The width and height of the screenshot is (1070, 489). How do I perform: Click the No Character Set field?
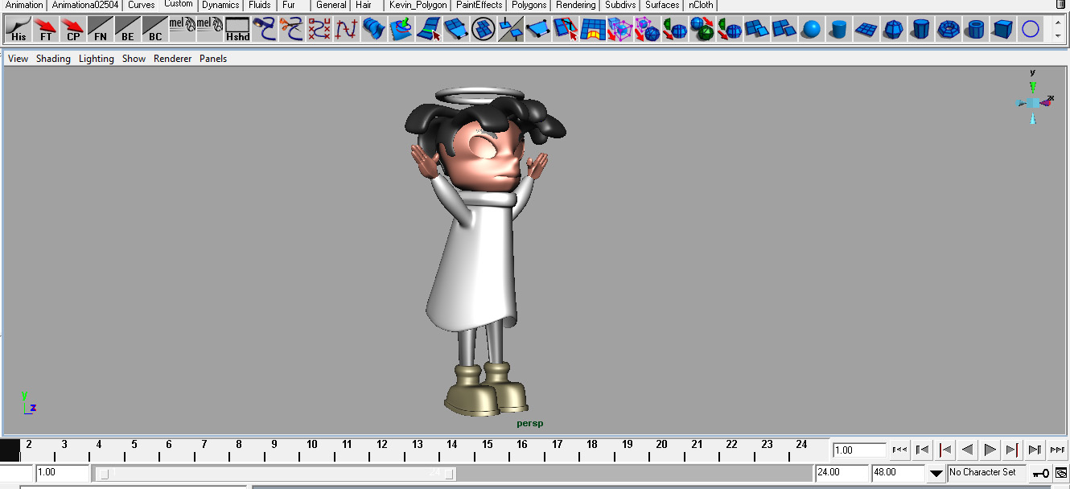coord(987,473)
